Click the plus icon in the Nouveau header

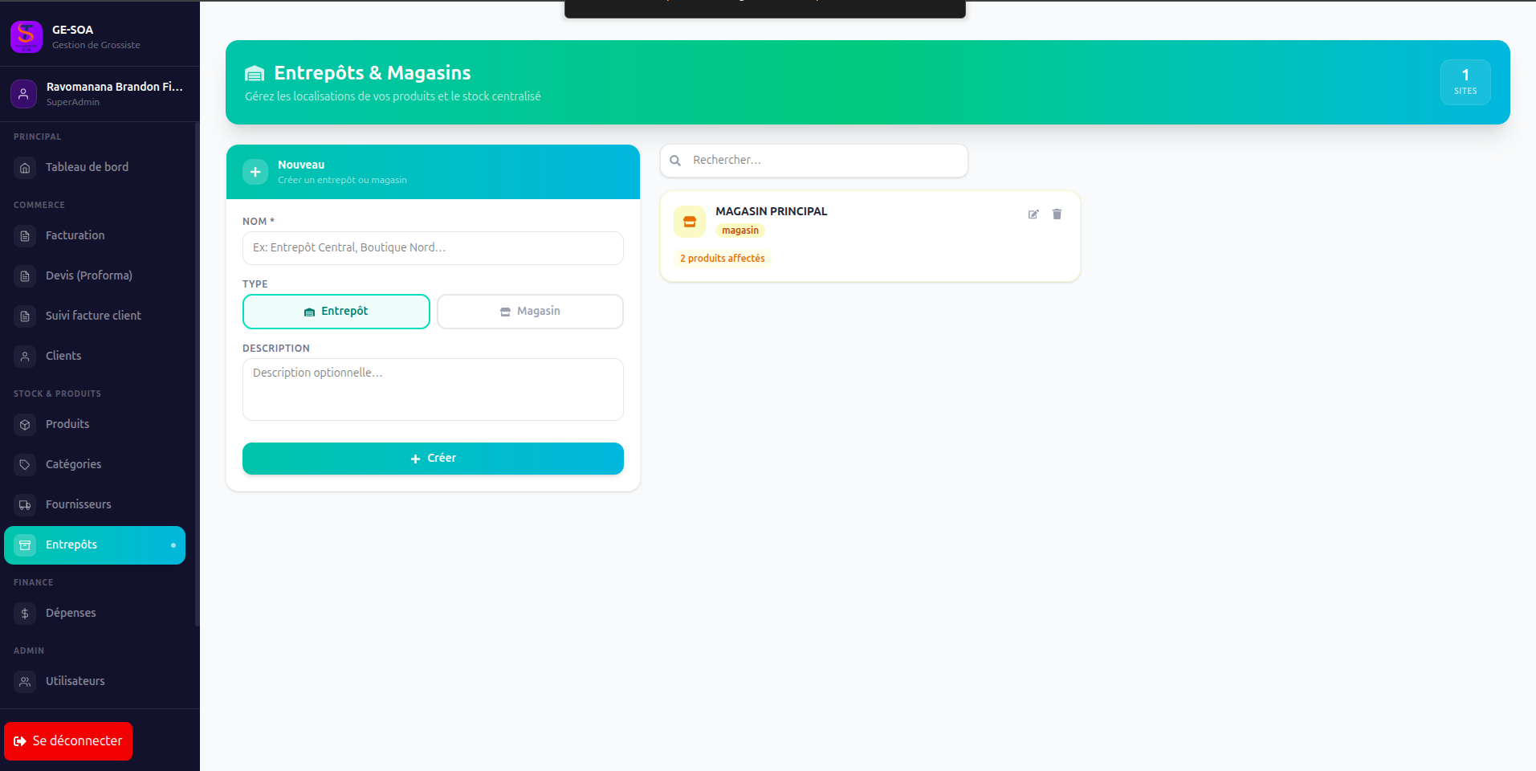(255, 172)
